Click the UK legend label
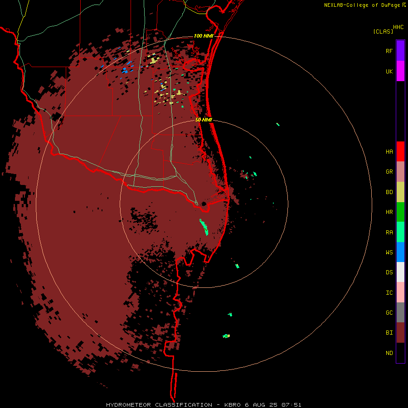Screen dimensions: 408x408 [389, 71]
